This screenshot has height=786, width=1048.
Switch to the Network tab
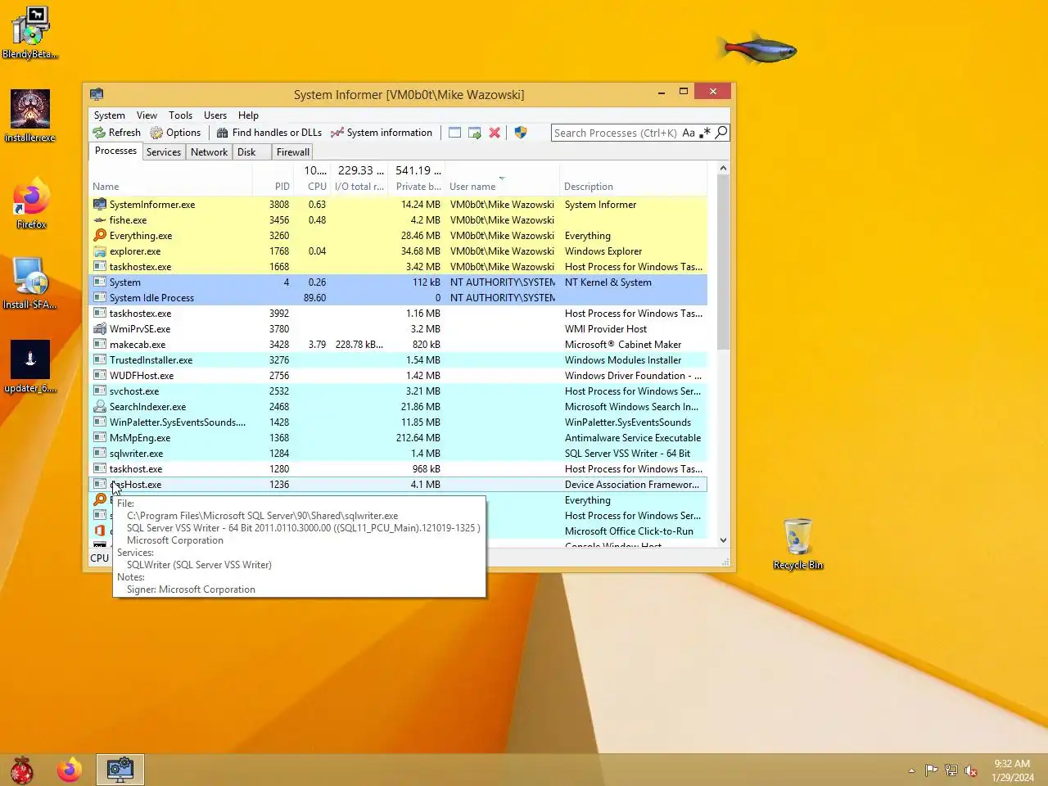point(210,152)
